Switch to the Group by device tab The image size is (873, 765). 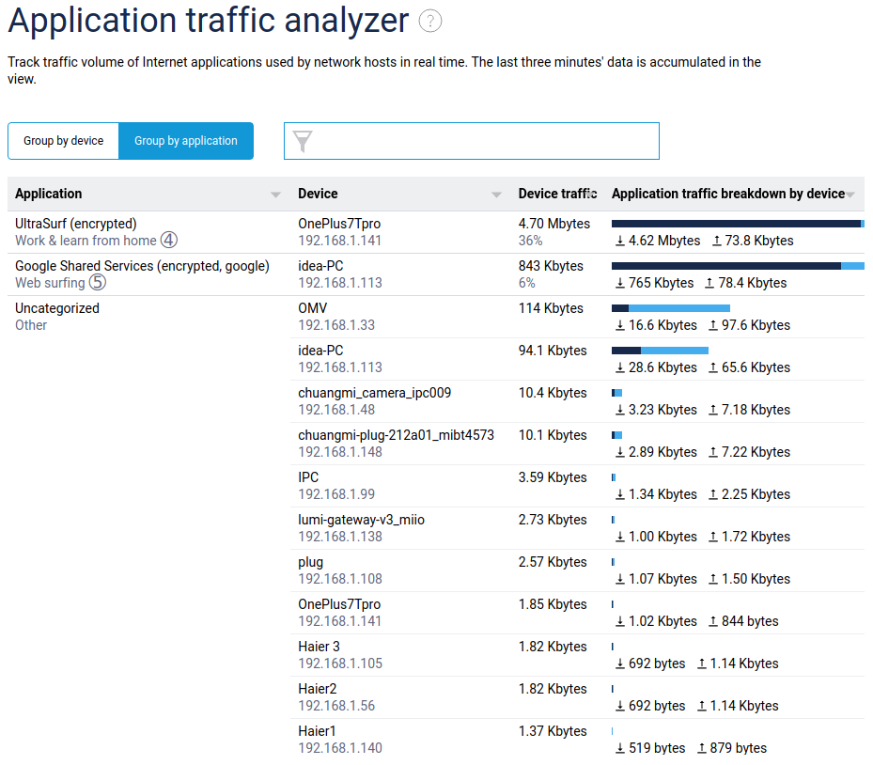[63, 140]
